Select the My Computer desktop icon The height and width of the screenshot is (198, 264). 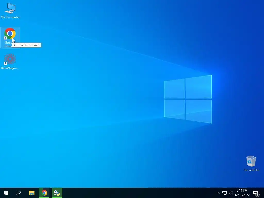pos(10,11)
